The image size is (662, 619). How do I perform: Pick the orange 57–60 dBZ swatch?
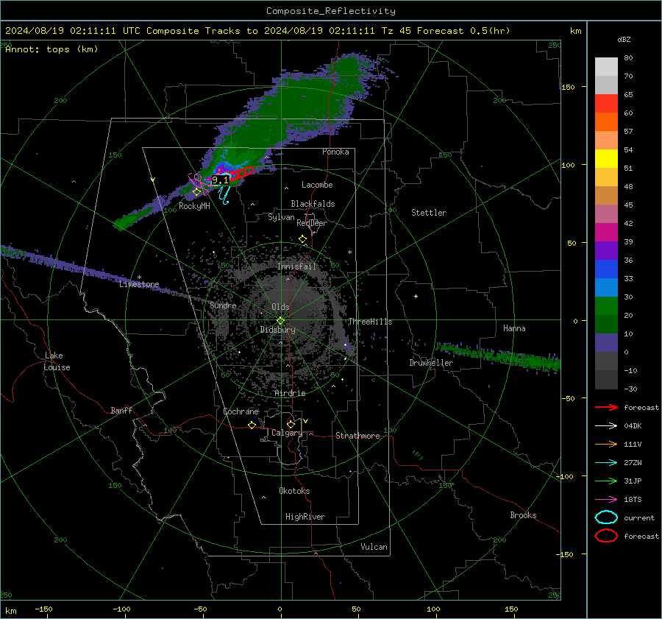point(606,122)
